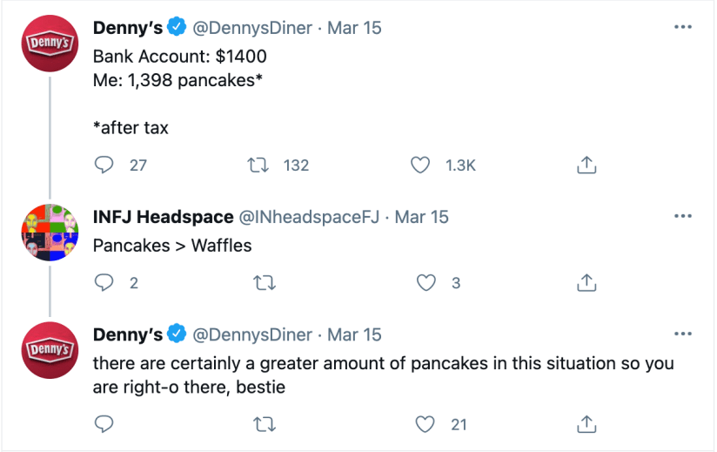Open the @DennysDiner handle on first tweet
717x452 pixels.
[x=251, y=28]
